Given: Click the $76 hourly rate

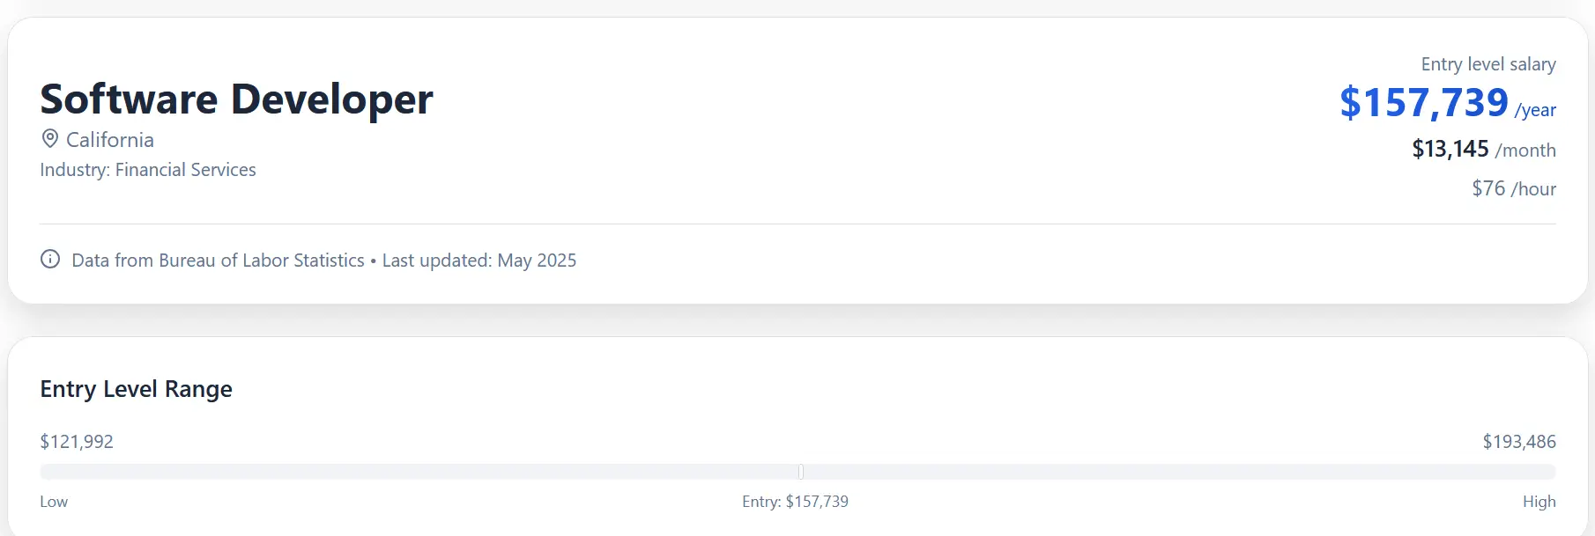Looking at the screenshot, I should pos(1488,188).
